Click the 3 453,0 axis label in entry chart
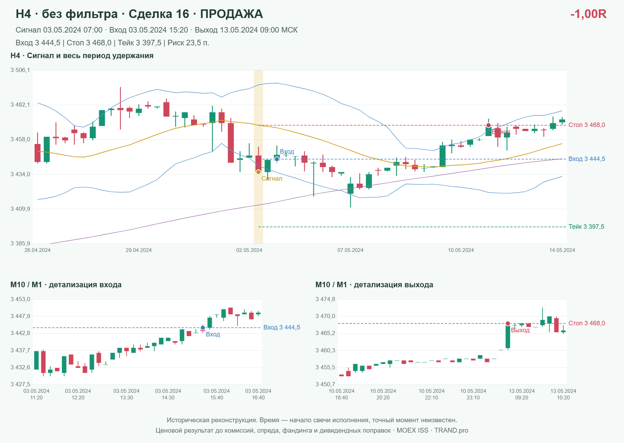The height and width of the screenshot is (443, 624). [x=20, y=299]
